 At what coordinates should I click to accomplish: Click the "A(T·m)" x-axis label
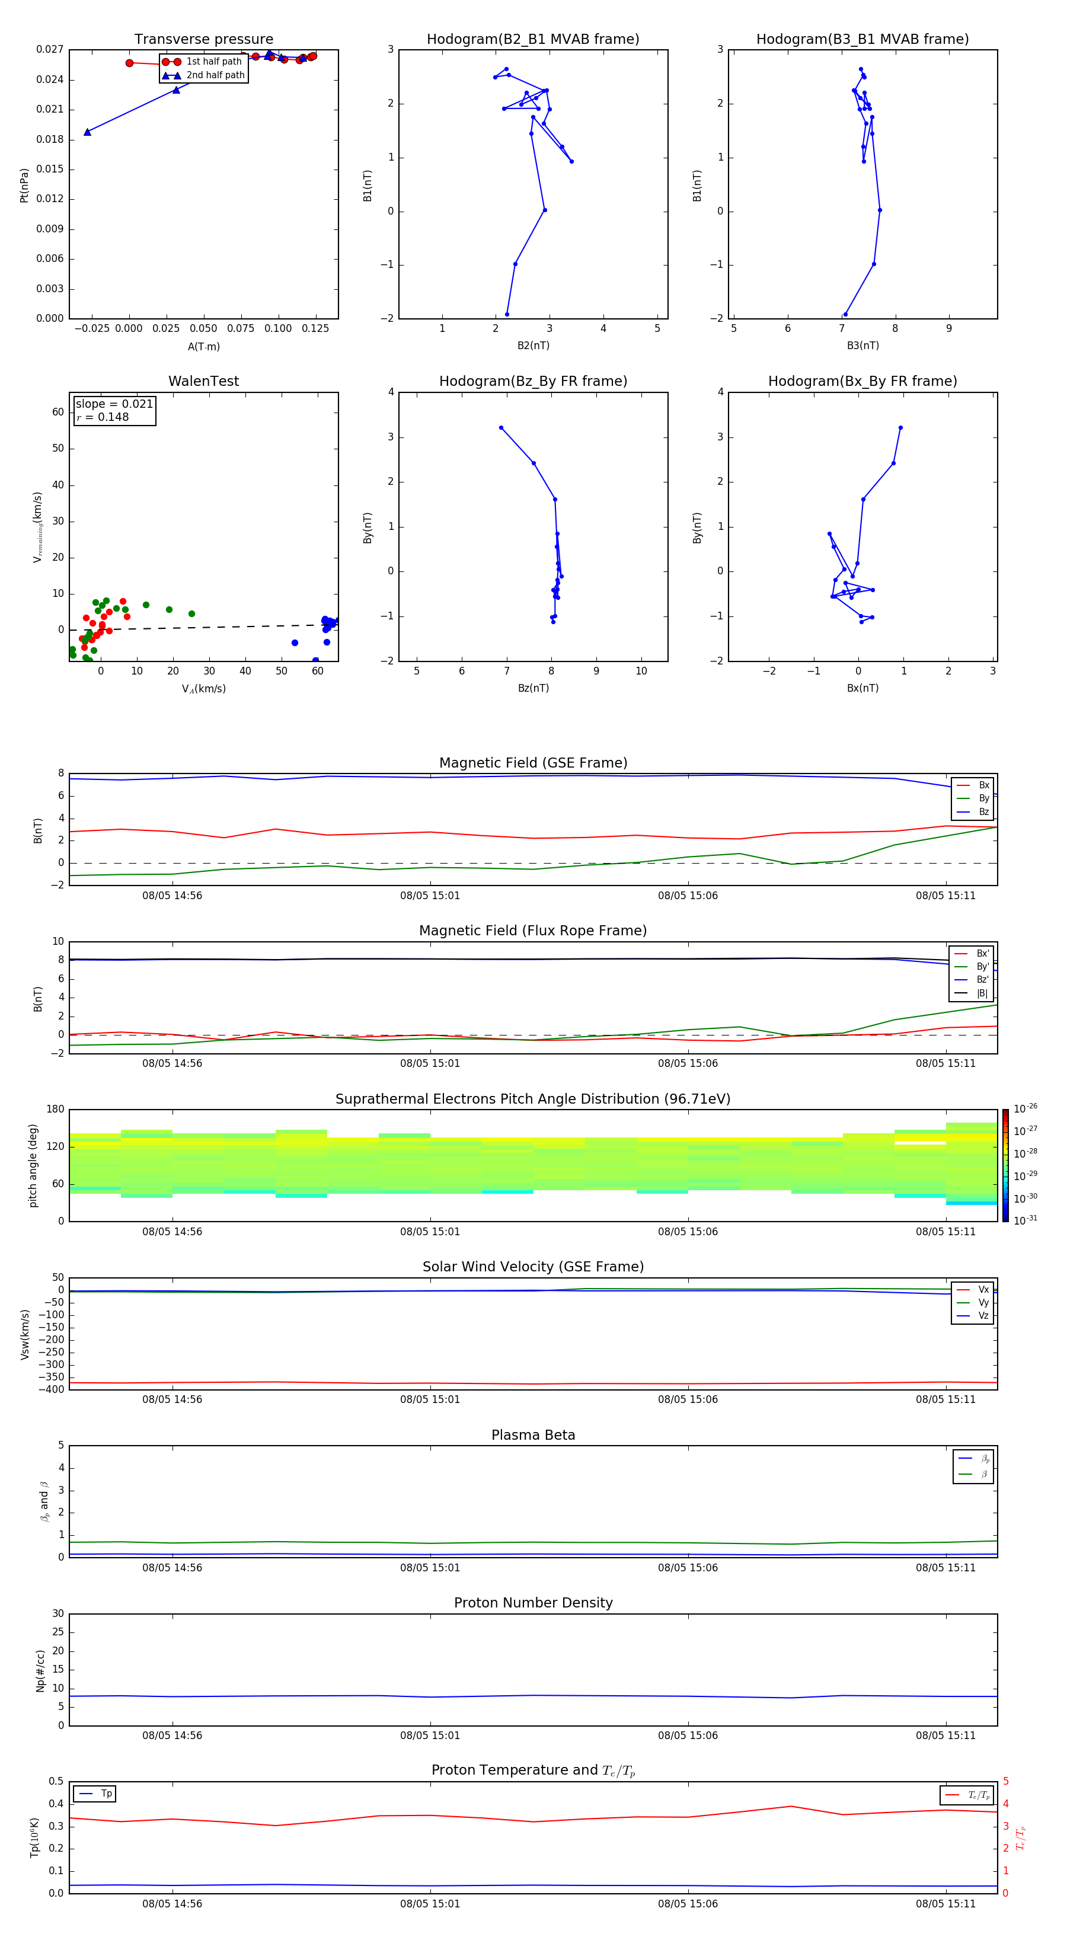tap(203, 347)
